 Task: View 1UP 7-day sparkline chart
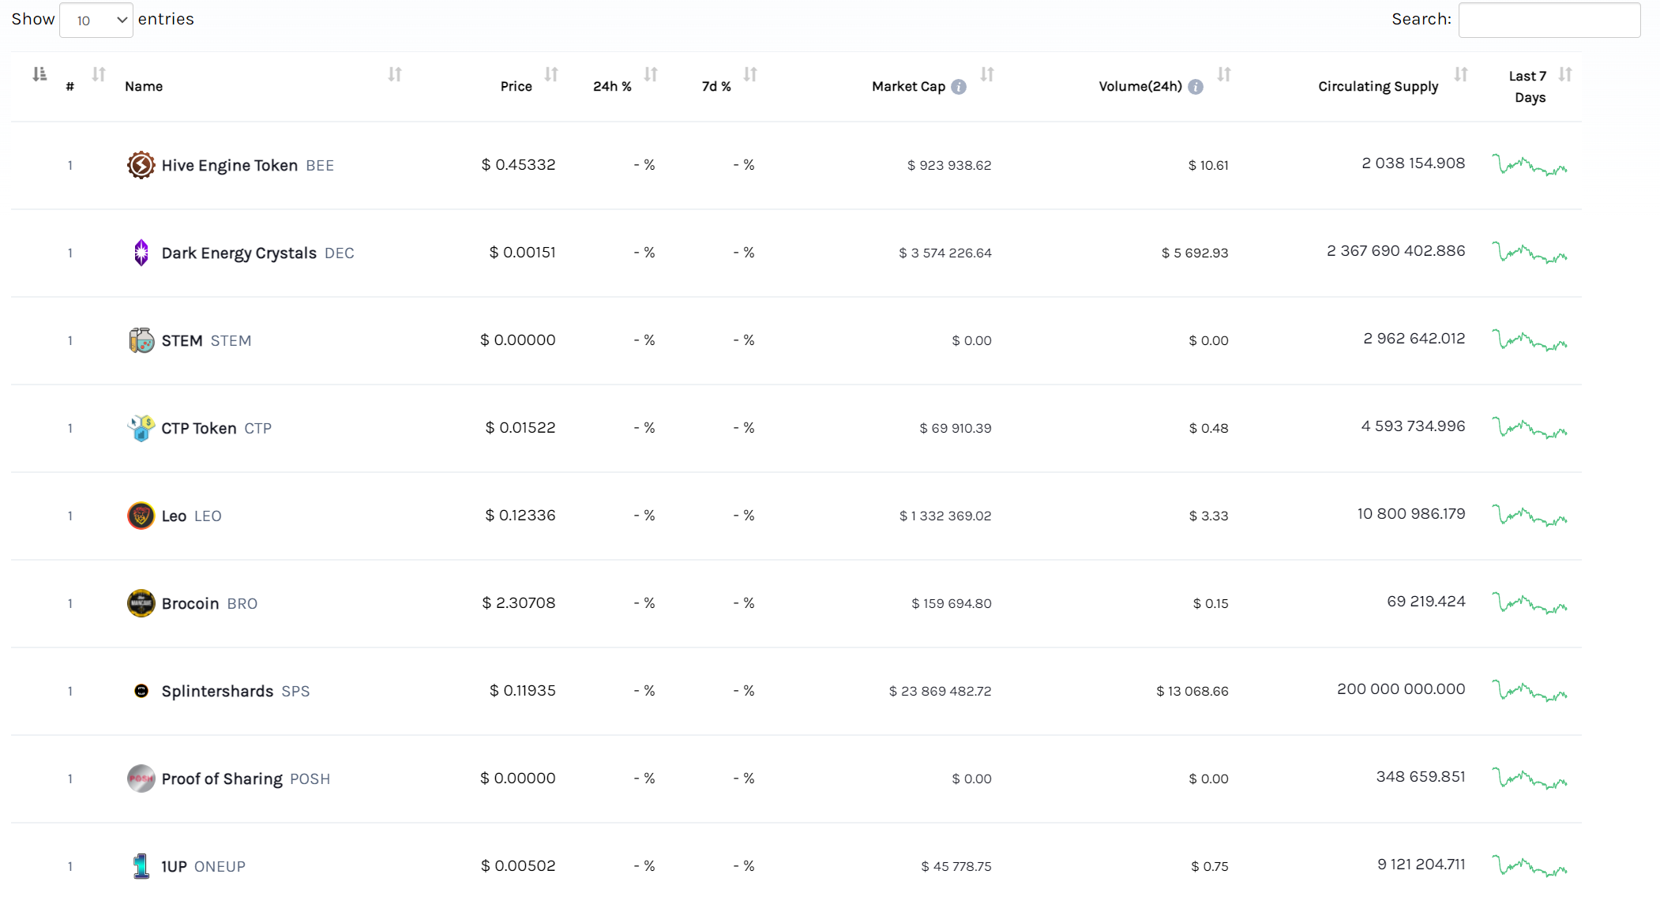(x=1530, y=866)
